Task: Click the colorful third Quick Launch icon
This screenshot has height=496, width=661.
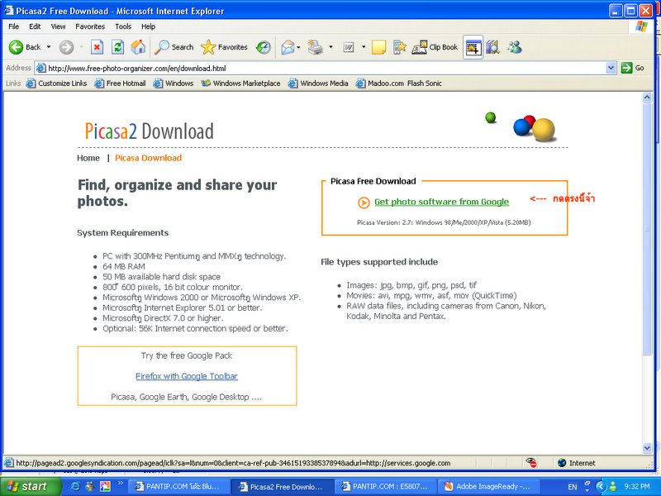Action: (105, 487)
